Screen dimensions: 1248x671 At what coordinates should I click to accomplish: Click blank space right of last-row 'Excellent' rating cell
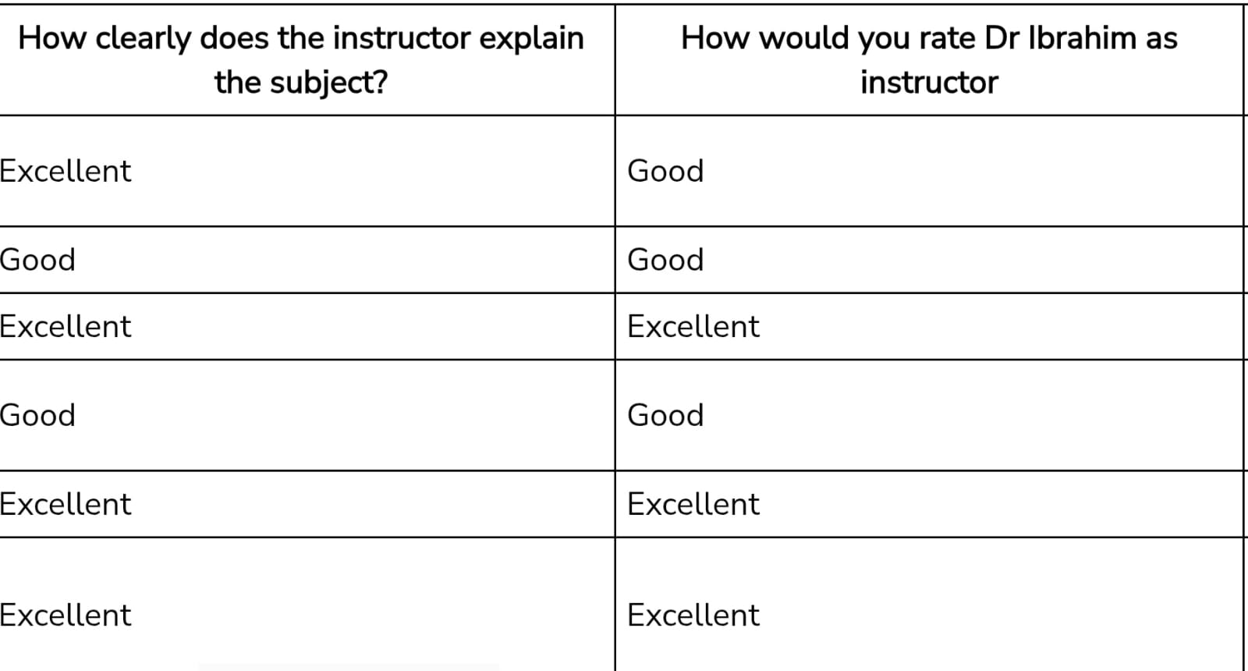click(x=998, y=615)
